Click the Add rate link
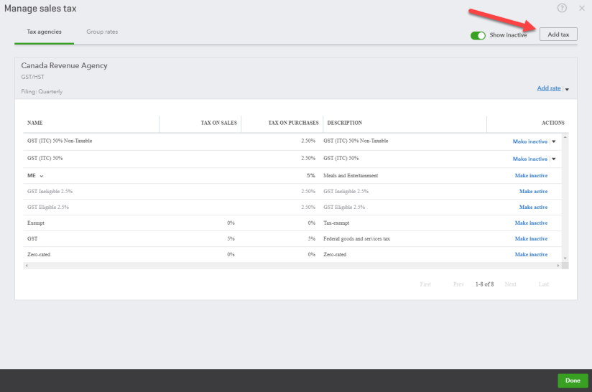Viewport: 592px width, 392px height. 549,88
